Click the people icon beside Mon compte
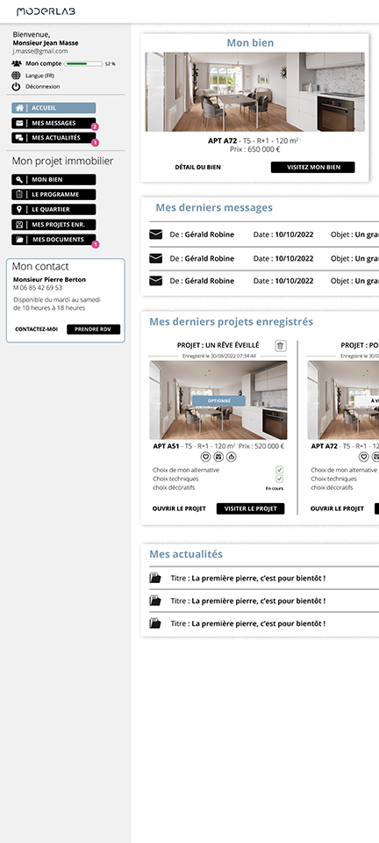379x843 pixels. pyautogui.click(x=16, y=63)
